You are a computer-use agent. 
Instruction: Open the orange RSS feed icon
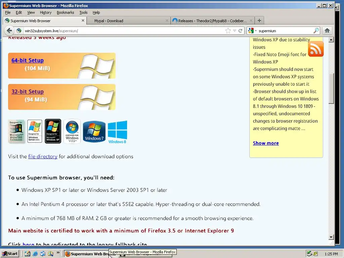click(x=316, y=49)
